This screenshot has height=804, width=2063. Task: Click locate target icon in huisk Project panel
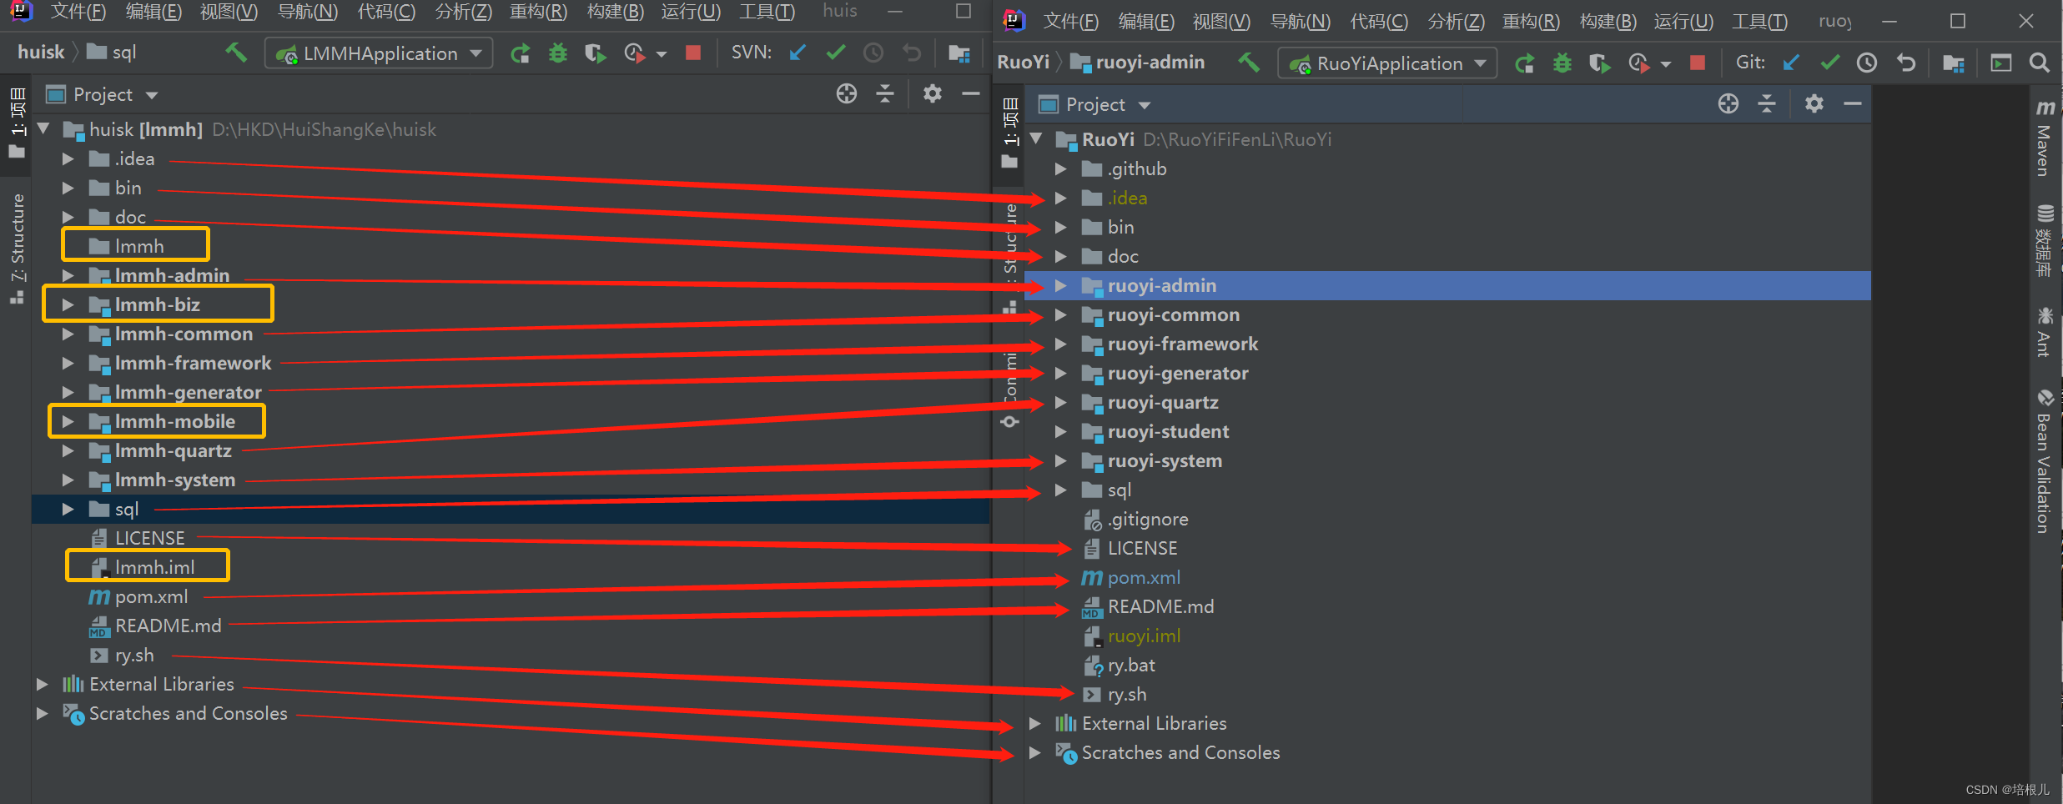coord(847,94)
